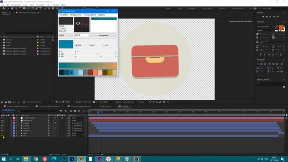
Task: Click the trash icon in Project panel footer
Action: (x=24, y=102)
